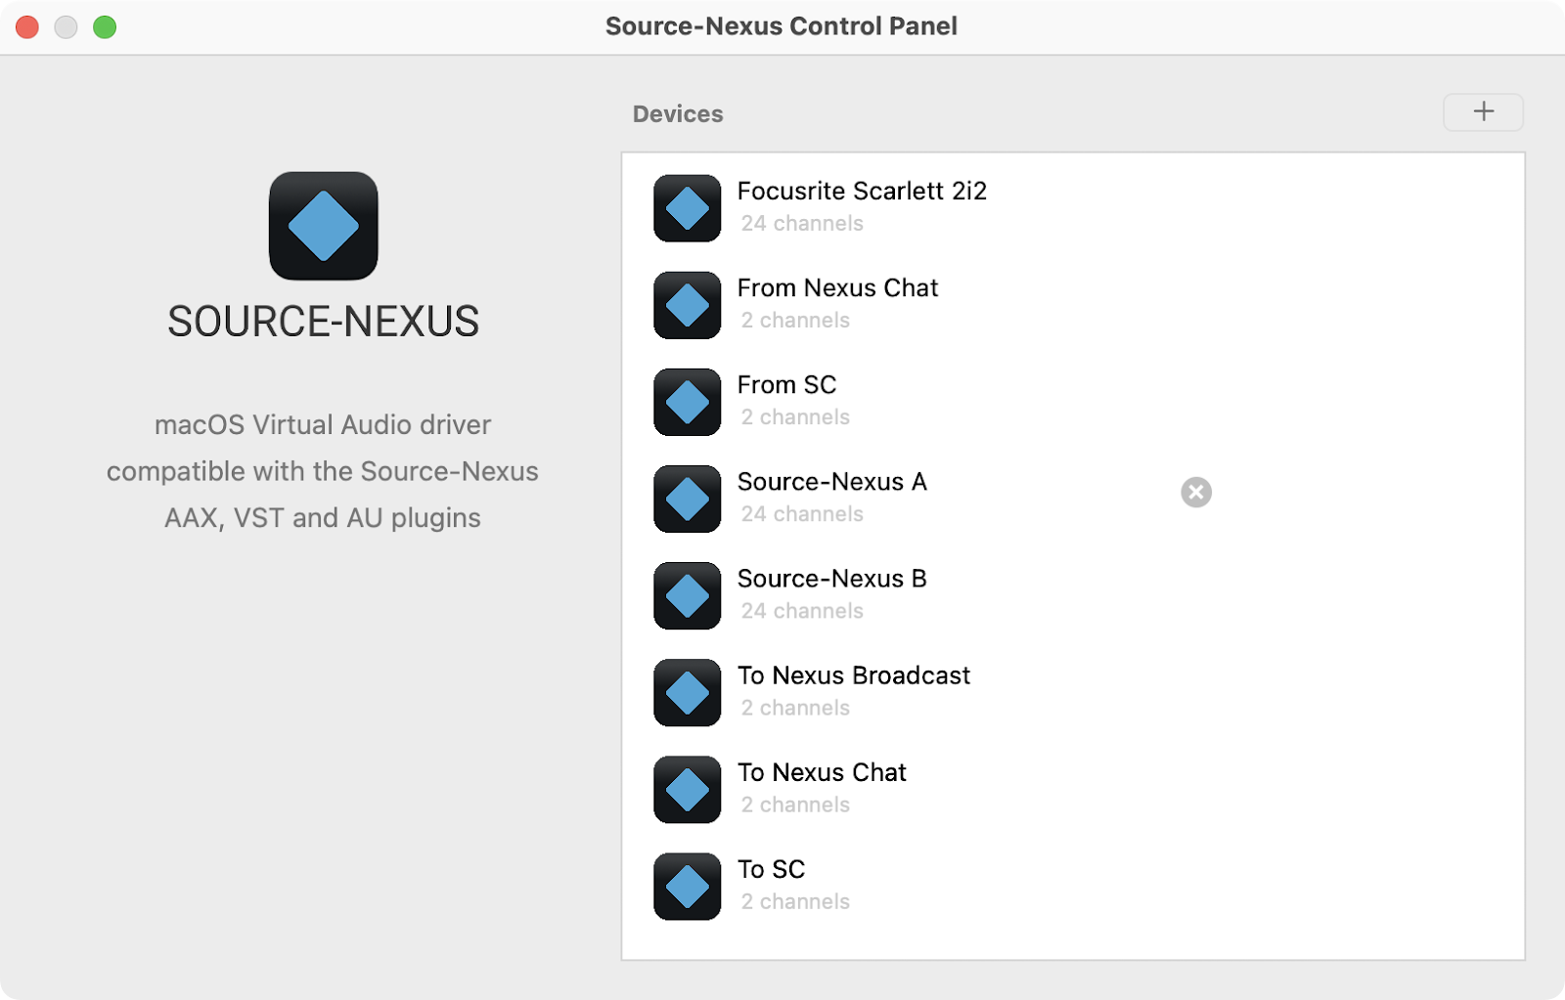This screenshot has width=1565, height=1000.
Task: Minimize the Source-Nexus Control Panel window
Action: point(66,27)
